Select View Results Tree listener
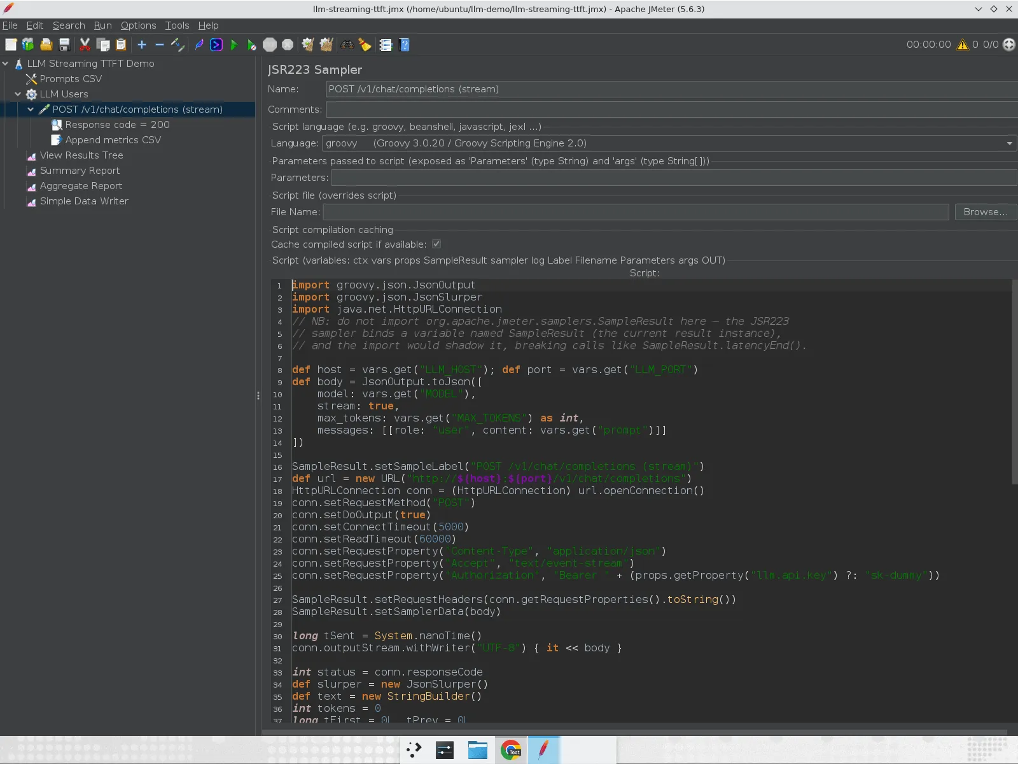1018x764 pixels. 81,155
